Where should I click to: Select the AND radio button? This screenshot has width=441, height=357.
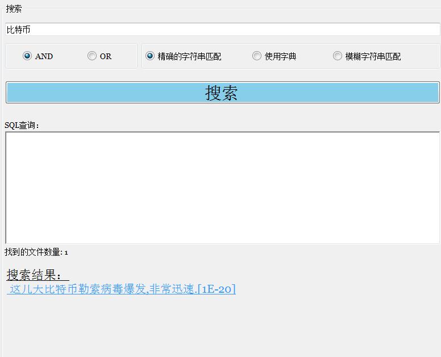27,56
